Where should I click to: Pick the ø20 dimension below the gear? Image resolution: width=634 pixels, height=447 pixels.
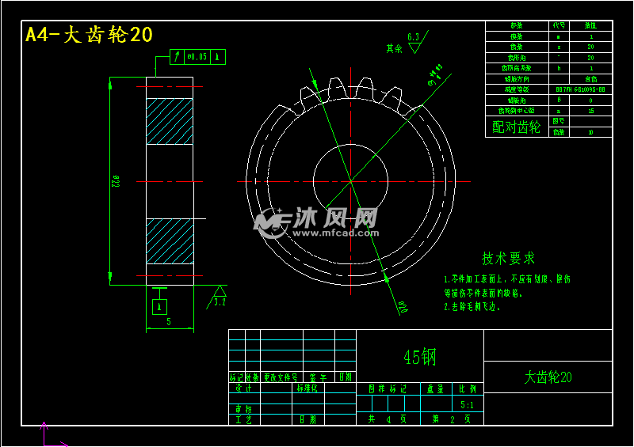click(403, 307)
